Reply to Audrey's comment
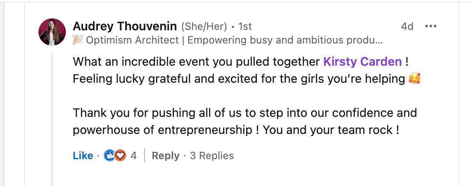Viewport: 471px width, 186px height. [165, 156]
